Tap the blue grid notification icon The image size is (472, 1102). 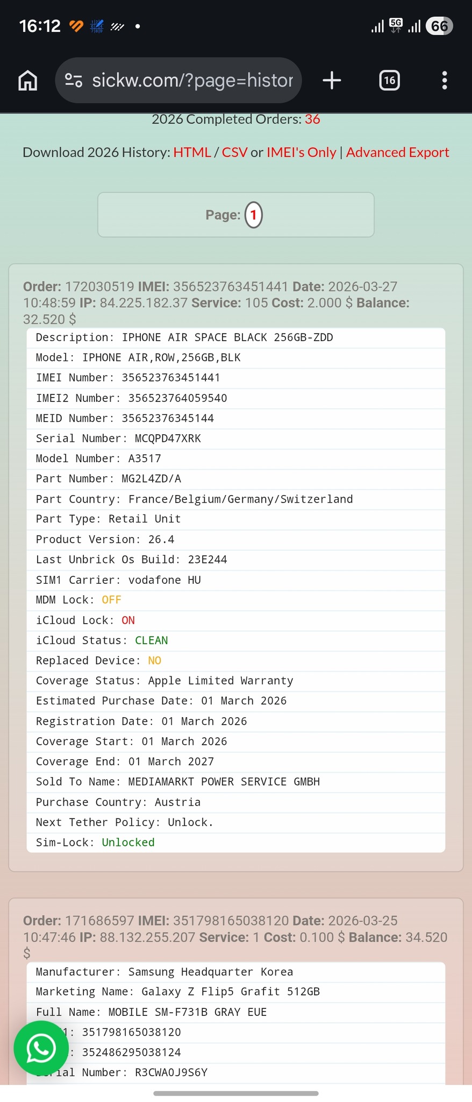point(97,26)
